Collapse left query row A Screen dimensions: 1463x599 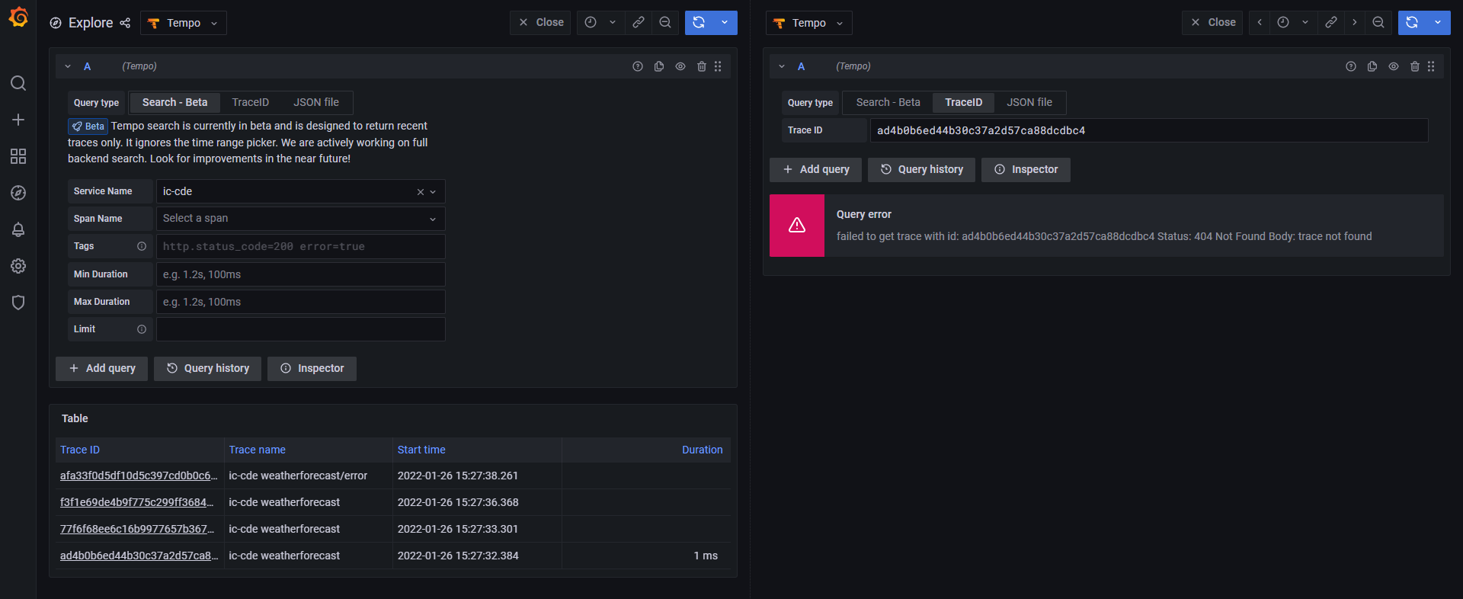[x=68, y=66]
